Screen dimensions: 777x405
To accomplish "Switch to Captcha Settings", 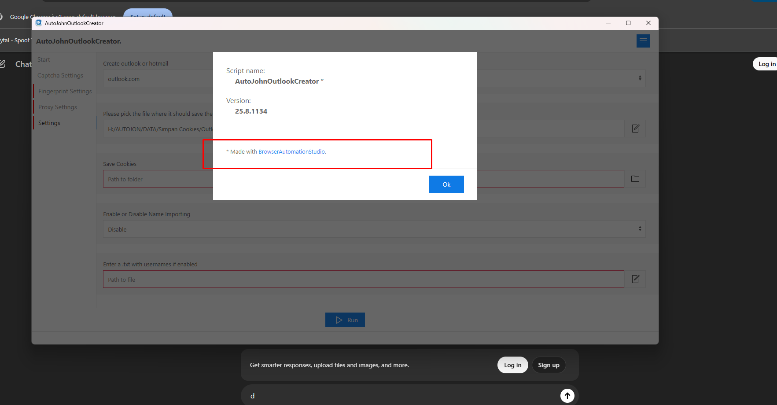I will pos(60,75).
